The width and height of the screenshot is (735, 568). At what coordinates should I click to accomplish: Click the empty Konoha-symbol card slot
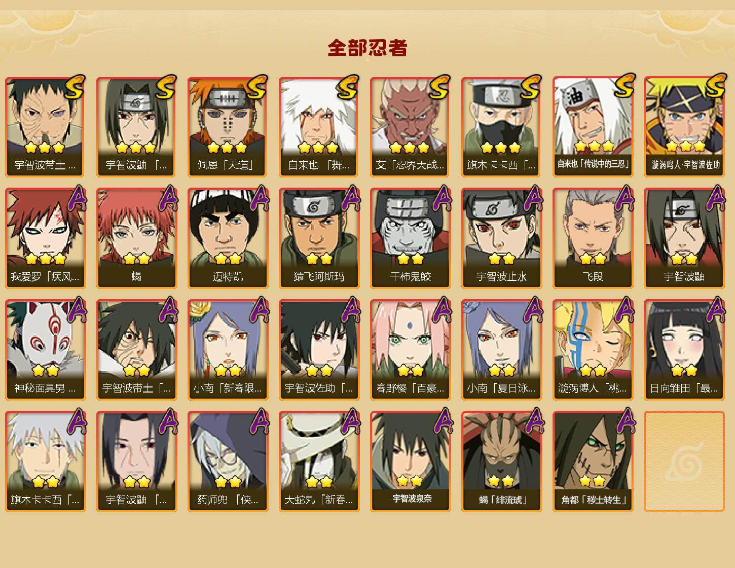click(x=684, y=461)
